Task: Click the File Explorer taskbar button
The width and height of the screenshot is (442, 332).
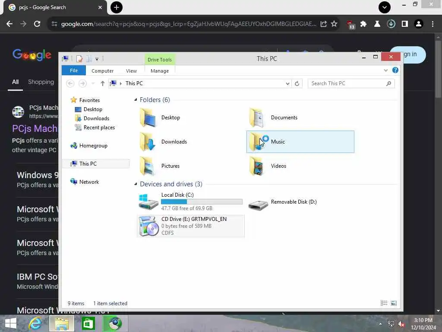Action: (62, 323)
